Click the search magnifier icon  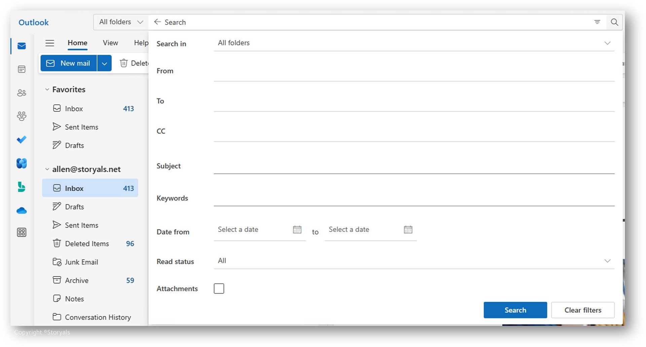[615, 22]
